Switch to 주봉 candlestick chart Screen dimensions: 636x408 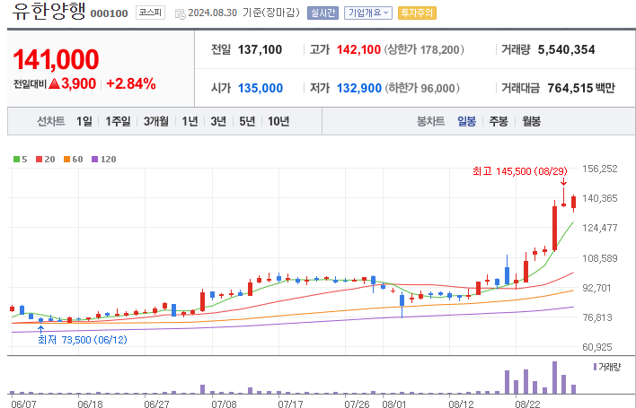(499, 121)
